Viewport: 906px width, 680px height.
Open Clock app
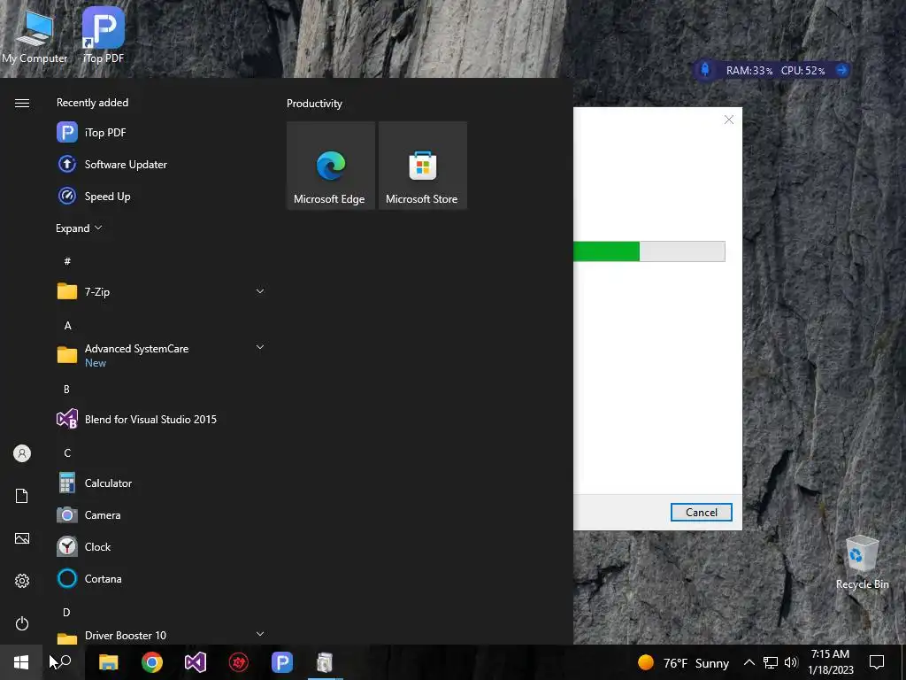click(x=161, y=546)
